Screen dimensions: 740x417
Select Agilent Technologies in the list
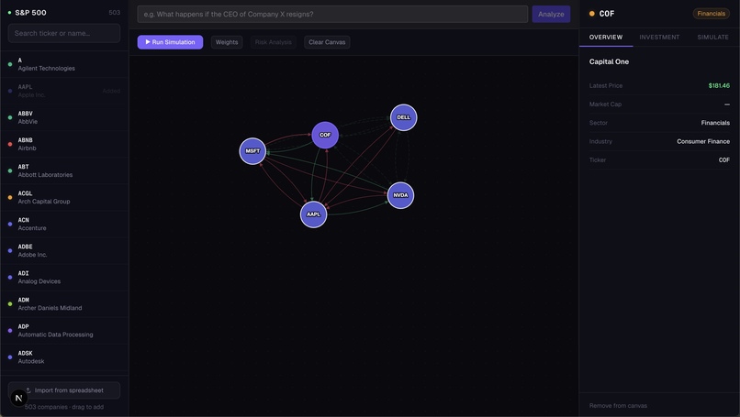[x=64, y=64]
